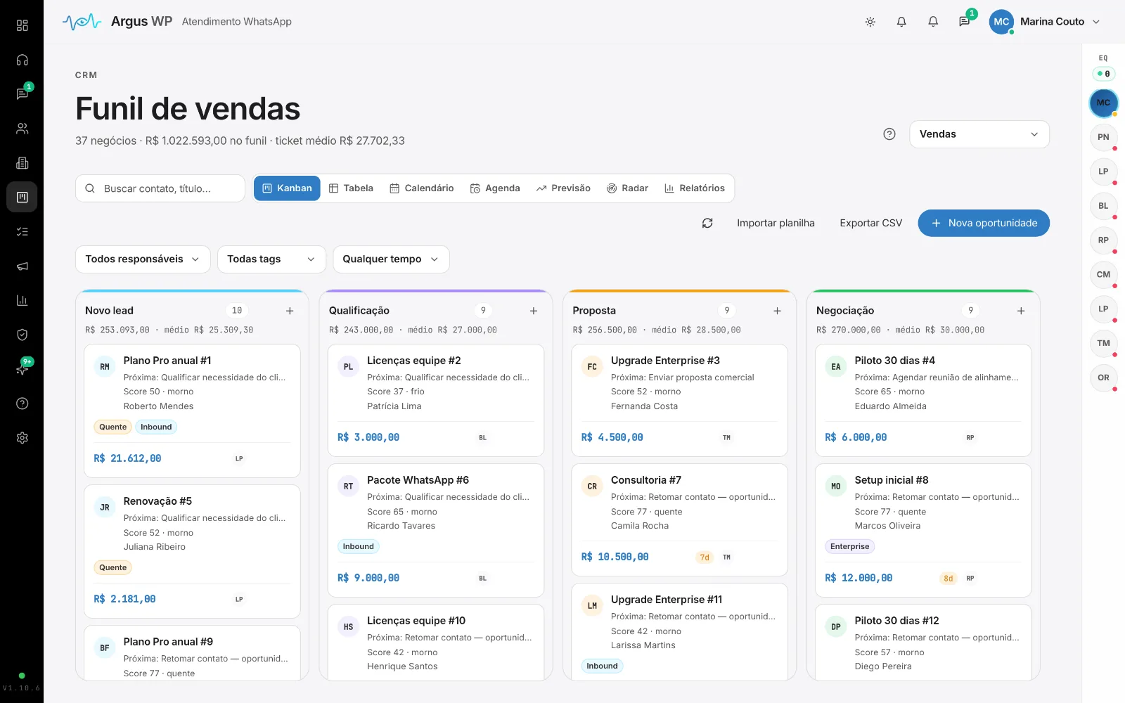Open top bar messages icon with badge
This screenshot has height=703, width=1125.
click(x=964, y=22)
